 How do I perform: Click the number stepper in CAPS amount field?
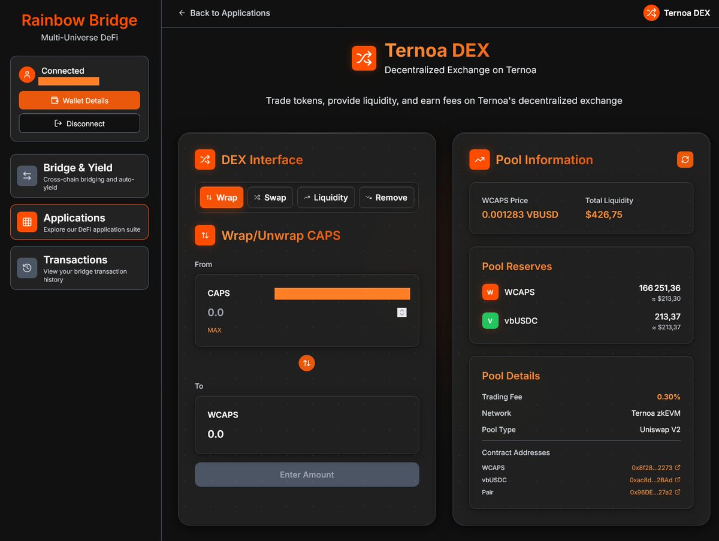402,312
